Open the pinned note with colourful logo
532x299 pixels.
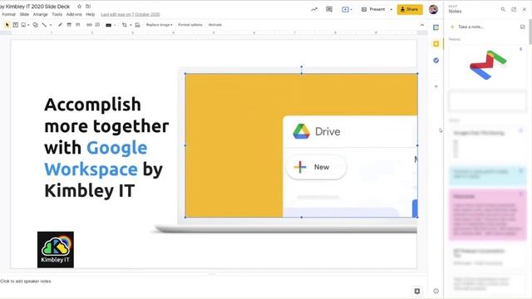[488, 66]
